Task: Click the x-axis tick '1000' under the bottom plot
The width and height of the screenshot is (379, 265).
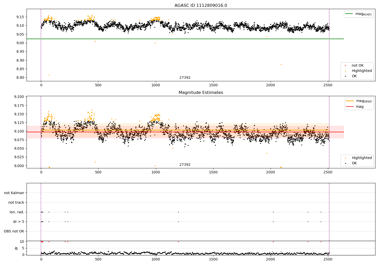Action: pyautogui.click(x=156, y=259)
